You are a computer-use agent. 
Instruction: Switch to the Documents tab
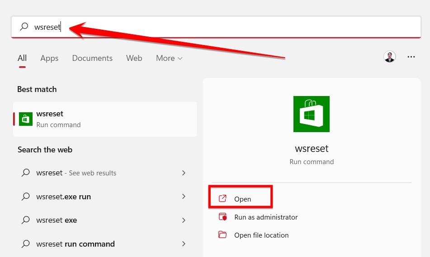(x=92, y=58)
